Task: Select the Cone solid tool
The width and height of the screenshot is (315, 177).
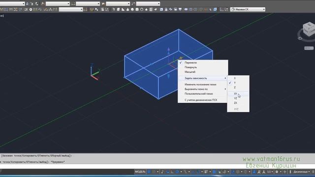Action: click(127, 9)
